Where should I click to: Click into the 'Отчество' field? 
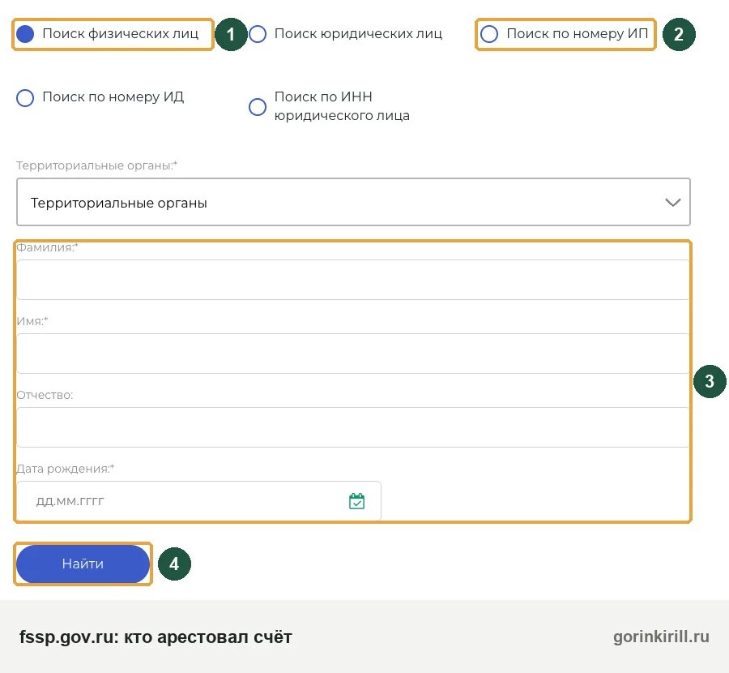pos(353,427)
